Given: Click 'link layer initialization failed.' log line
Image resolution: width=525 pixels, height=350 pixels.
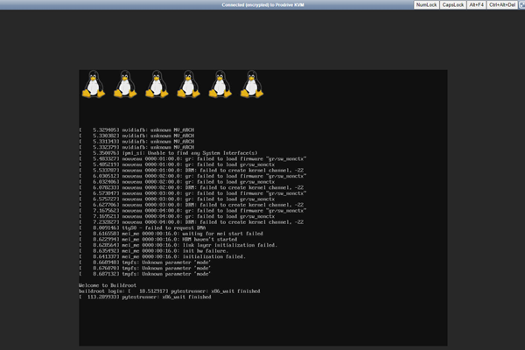Looking at the screenshot, I should point(178,245).
